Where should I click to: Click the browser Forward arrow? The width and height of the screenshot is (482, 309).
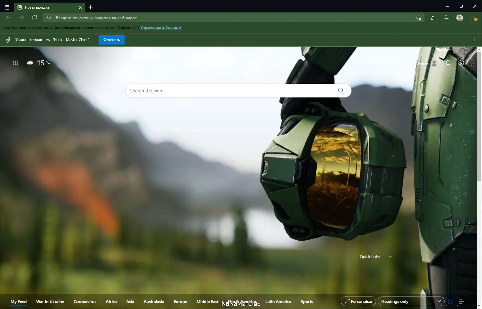pyautogui.click(x=21, y=18)
